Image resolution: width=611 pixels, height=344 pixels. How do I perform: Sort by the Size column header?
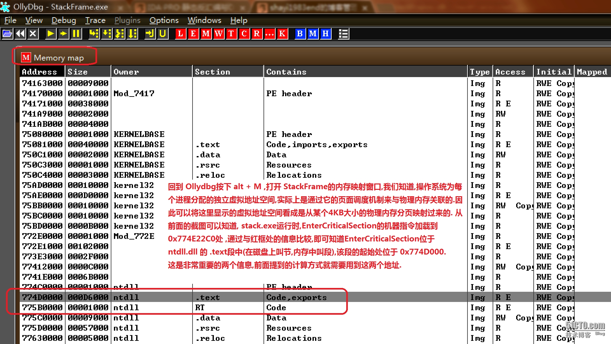(88, 72)
